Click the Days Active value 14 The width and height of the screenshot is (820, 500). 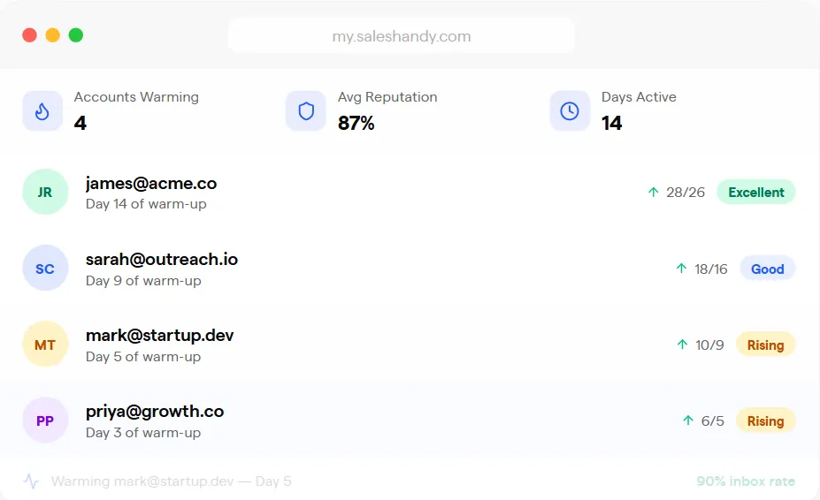point(611,123)
